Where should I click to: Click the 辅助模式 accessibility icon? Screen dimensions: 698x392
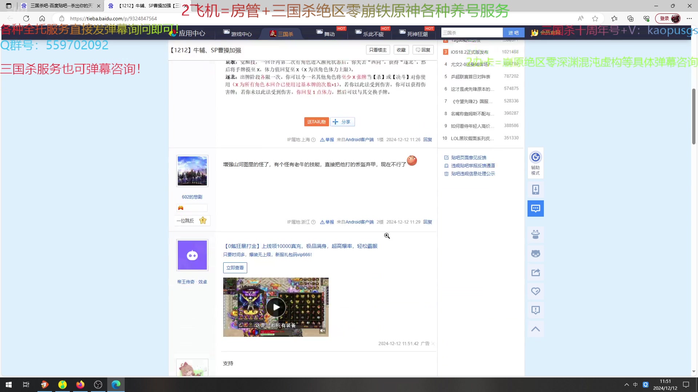[x=535, y=163]
